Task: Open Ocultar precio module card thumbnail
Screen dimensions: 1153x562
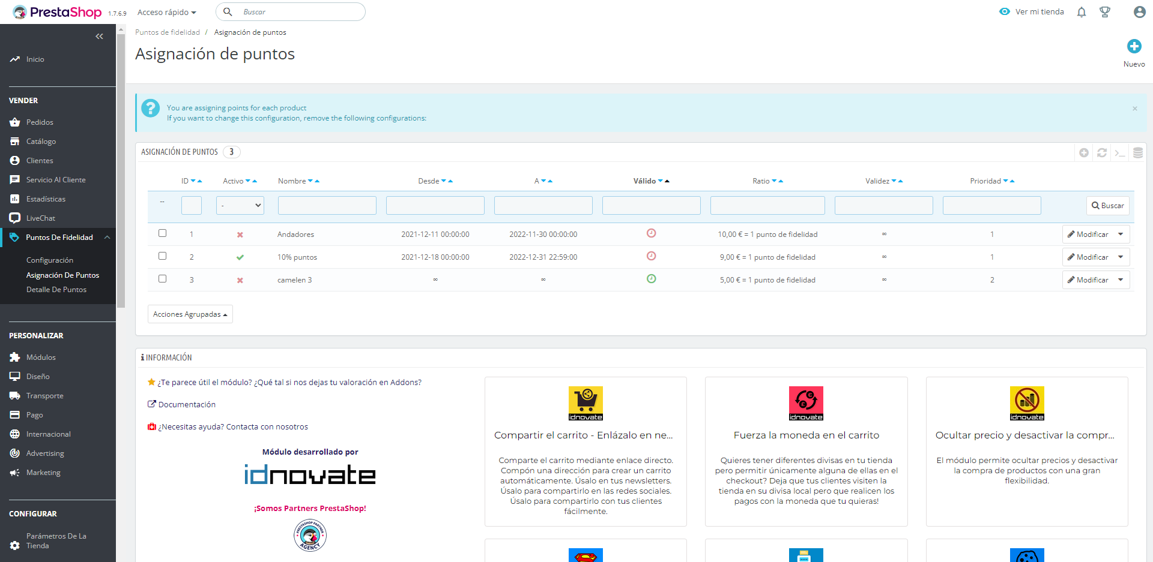Action: [x=1027, y=404]
